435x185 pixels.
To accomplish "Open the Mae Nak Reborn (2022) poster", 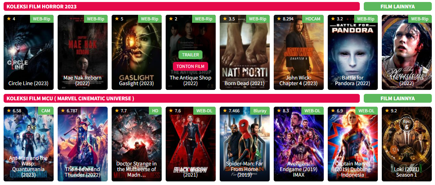I will [x=83, y=52].
